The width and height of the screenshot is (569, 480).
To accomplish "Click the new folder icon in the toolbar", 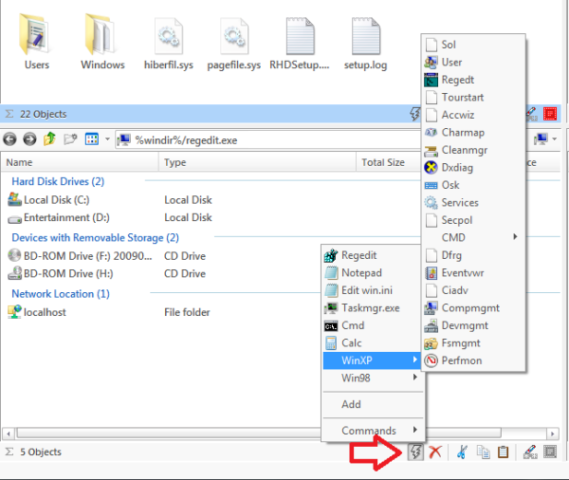I will (70, 139).
